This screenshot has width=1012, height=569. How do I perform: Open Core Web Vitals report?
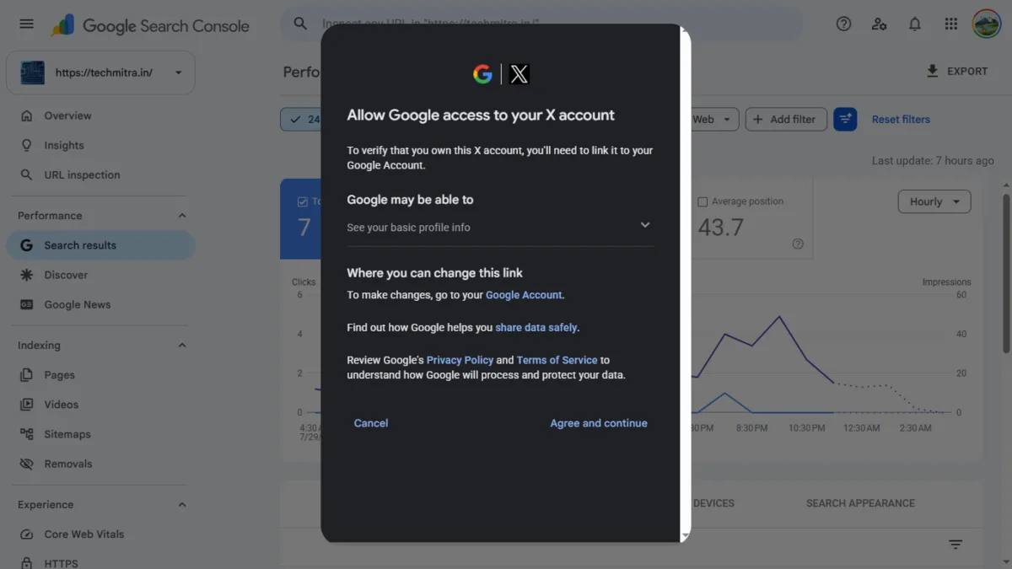[84, 534]
